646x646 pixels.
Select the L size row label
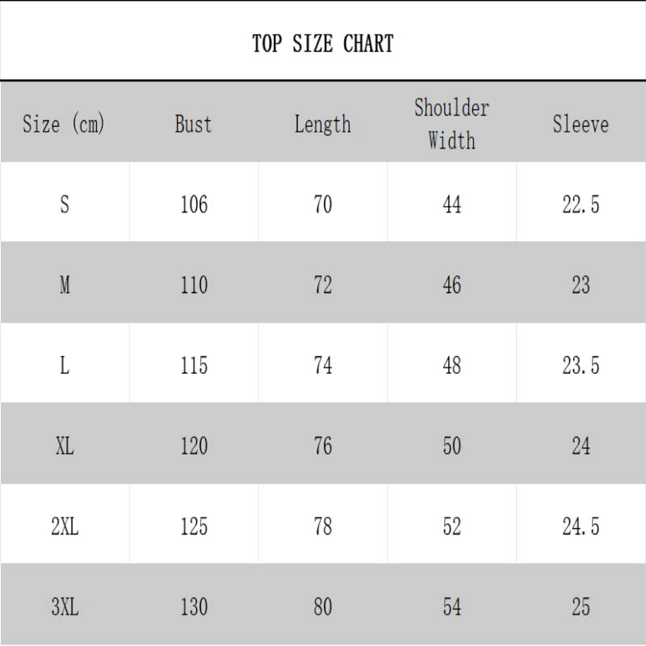click(x=65, y=366)
